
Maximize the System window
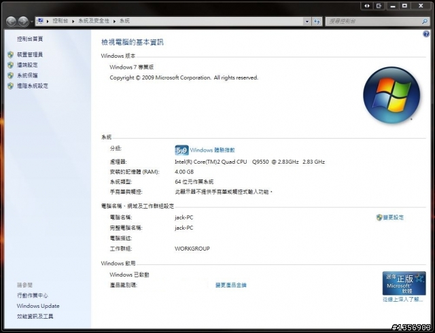(405, 6)
